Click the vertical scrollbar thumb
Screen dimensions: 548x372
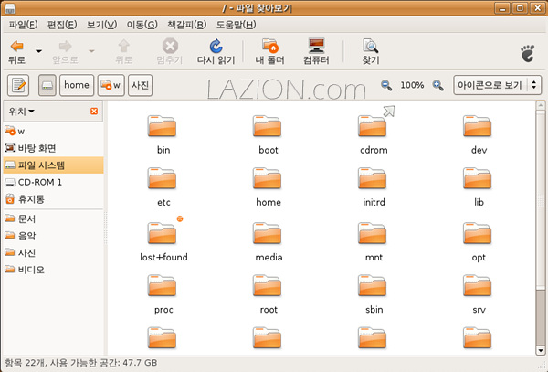click(x=541, y=199)
